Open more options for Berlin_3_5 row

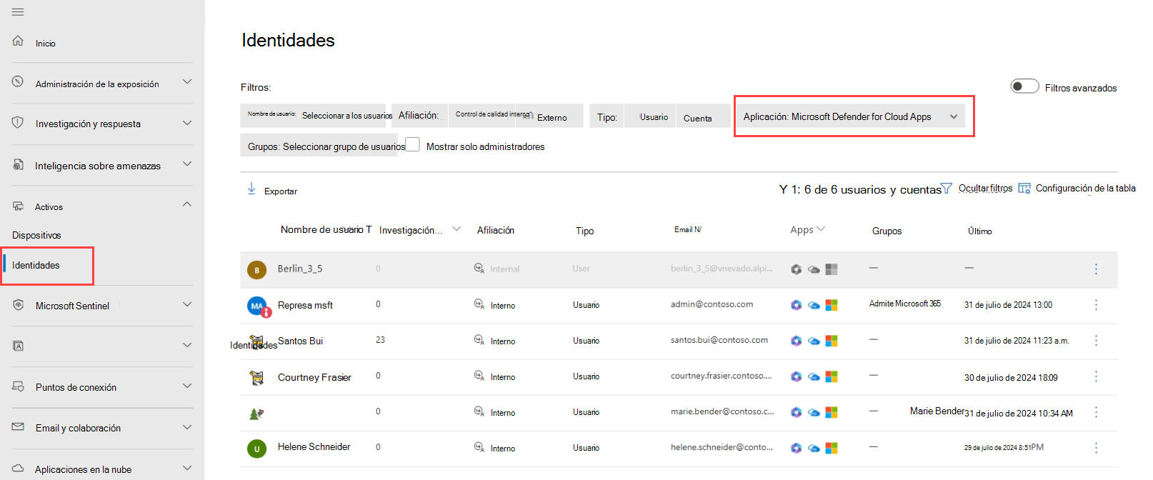[1096, 269]
